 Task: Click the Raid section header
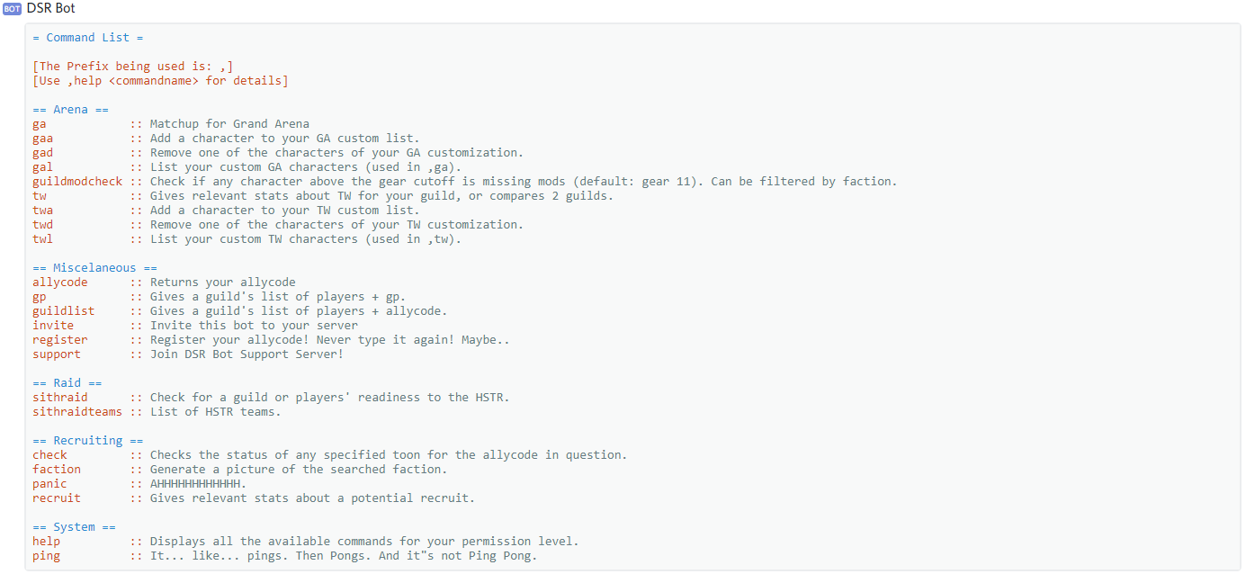67,383
